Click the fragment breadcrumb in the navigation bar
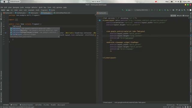The height and width of the screenshot is (108, 192). click(x=44, y=10)
